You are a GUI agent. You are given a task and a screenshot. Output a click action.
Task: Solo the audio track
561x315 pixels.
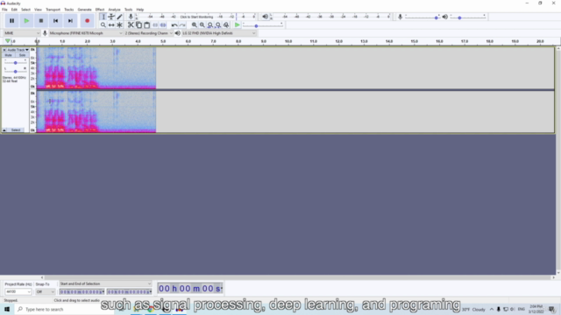point(22,55)
